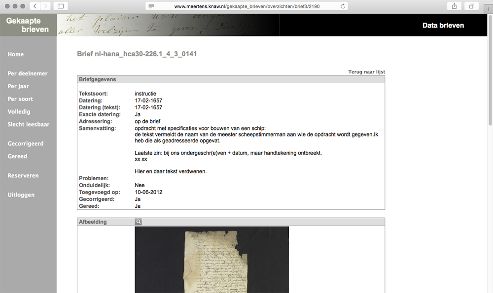Click Safari forward navigation arrow
Screen dimensions: 493x293
click(45, 6)
